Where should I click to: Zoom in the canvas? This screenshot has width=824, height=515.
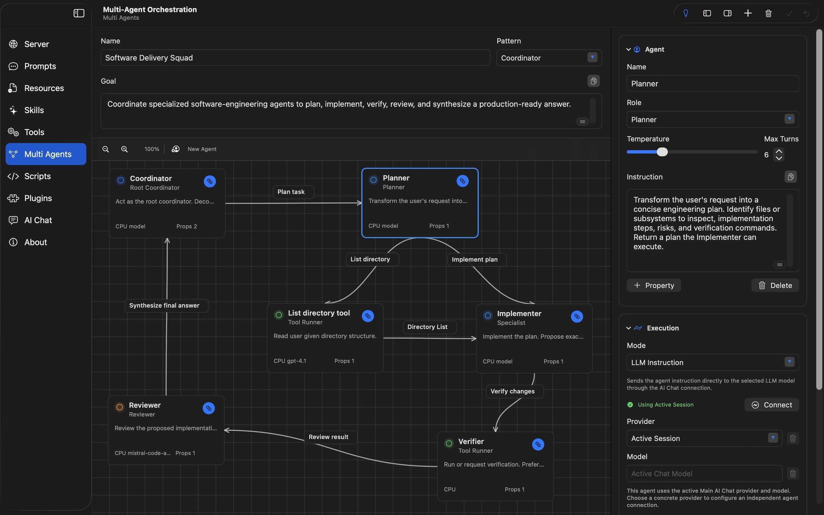pos(125,149)
